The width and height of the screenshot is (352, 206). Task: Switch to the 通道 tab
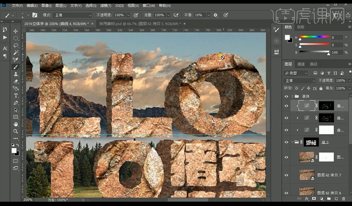(x=301, y=64)
